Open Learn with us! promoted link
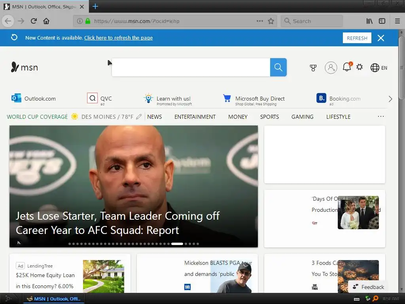405x304 pixels. pyautogui.click(x=168, y=99)
